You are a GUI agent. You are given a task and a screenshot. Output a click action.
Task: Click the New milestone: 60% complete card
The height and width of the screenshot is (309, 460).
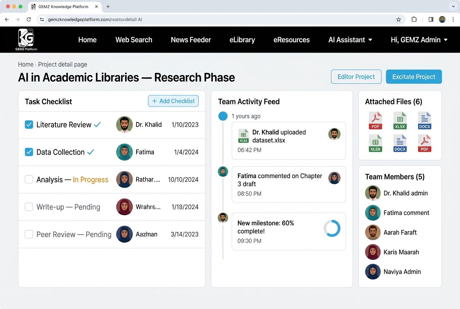289,231
